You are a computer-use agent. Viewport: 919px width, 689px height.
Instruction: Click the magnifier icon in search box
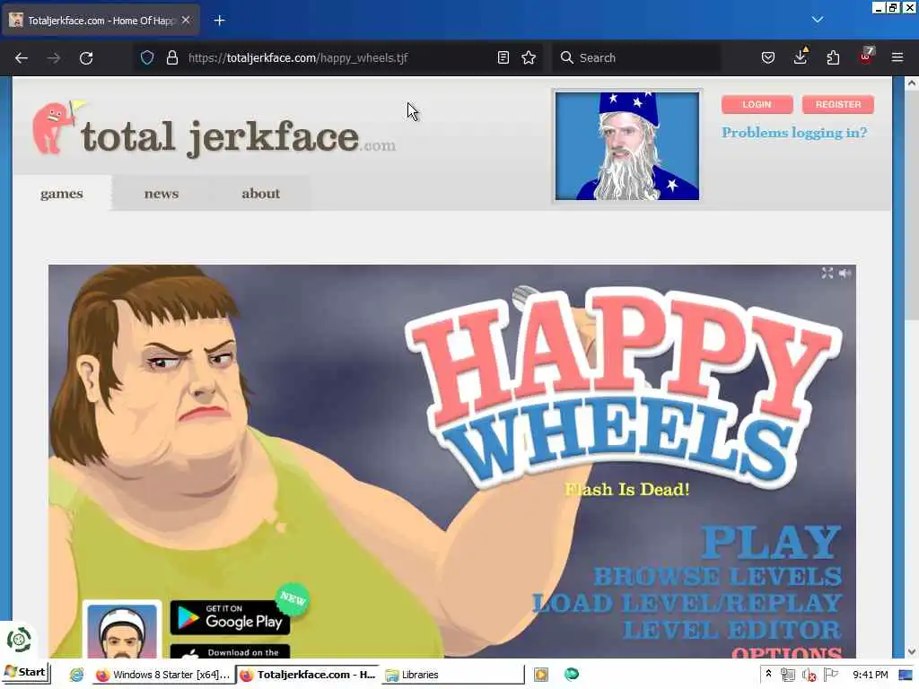point(567,57)
